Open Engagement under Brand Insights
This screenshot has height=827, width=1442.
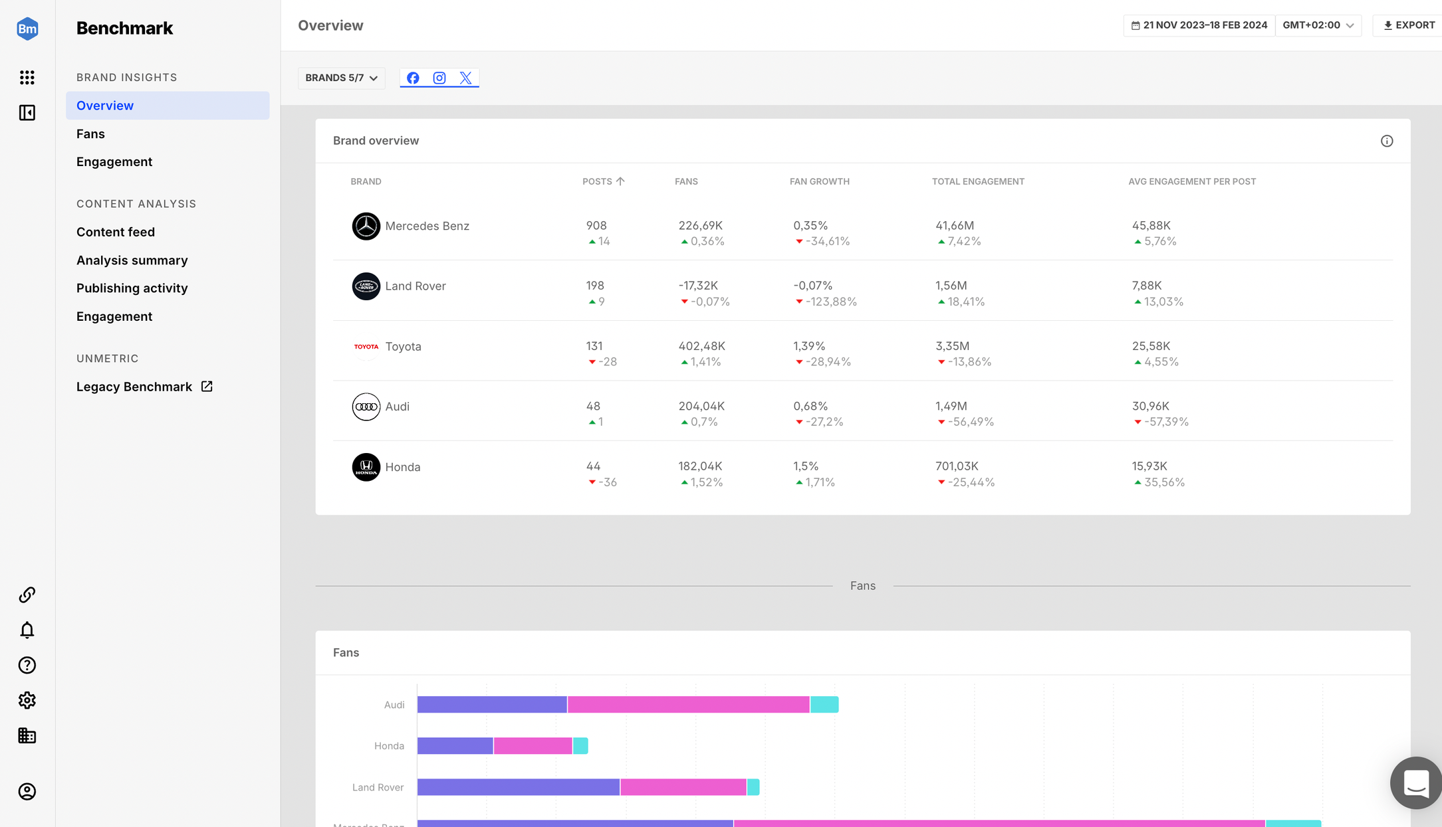[x=114, y=161]
